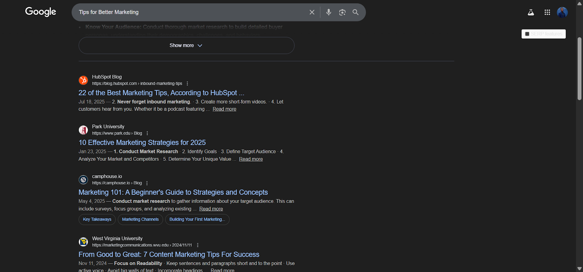The width and height of the screenshot is (583, 272).
Task: Click the camphouse.io site name
Action: coord(107,177)
